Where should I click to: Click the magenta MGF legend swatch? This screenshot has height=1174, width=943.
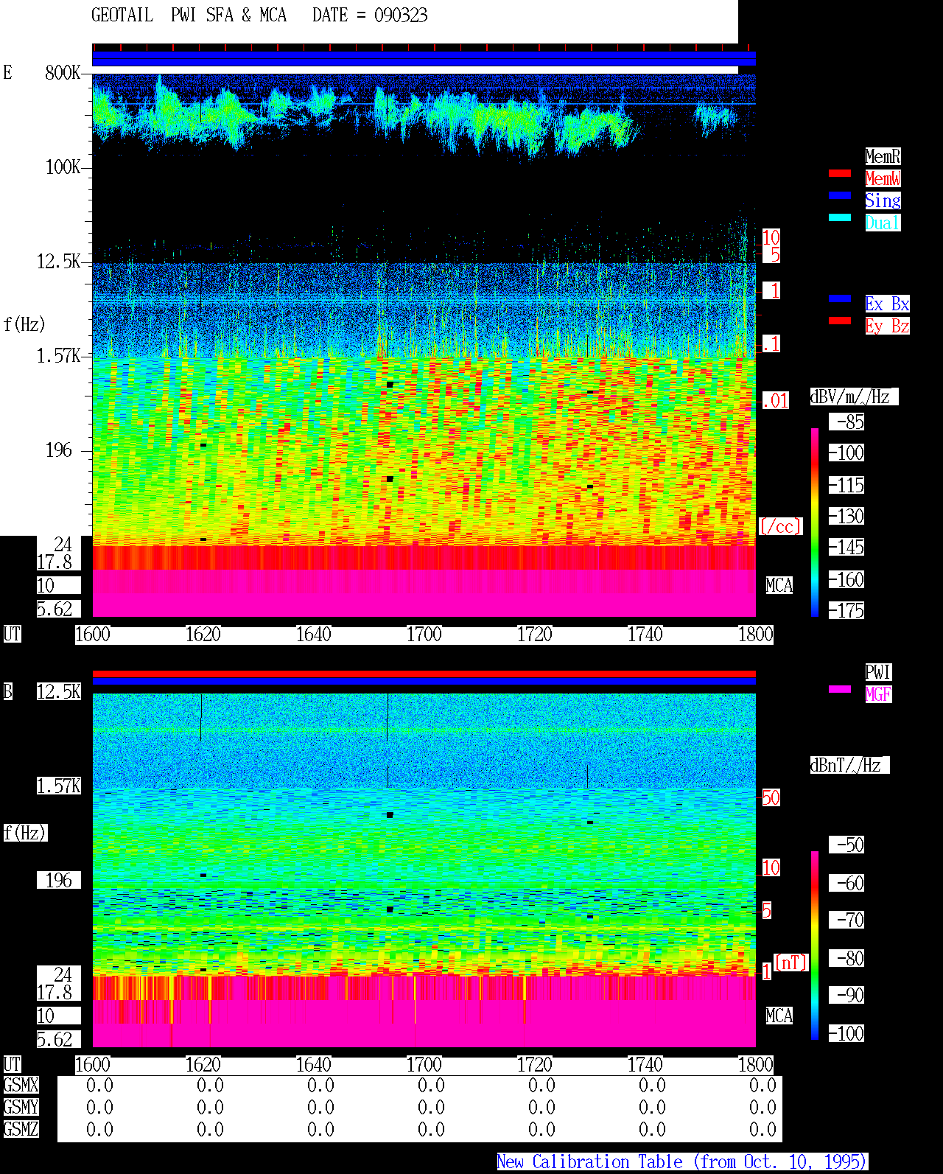[840, 689]
